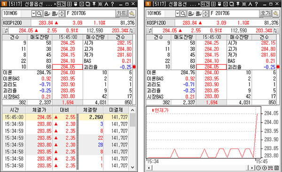The image size is (282, 172).
Task: Open wrench settings next to the 차트 button
Action: pos(132,13)
